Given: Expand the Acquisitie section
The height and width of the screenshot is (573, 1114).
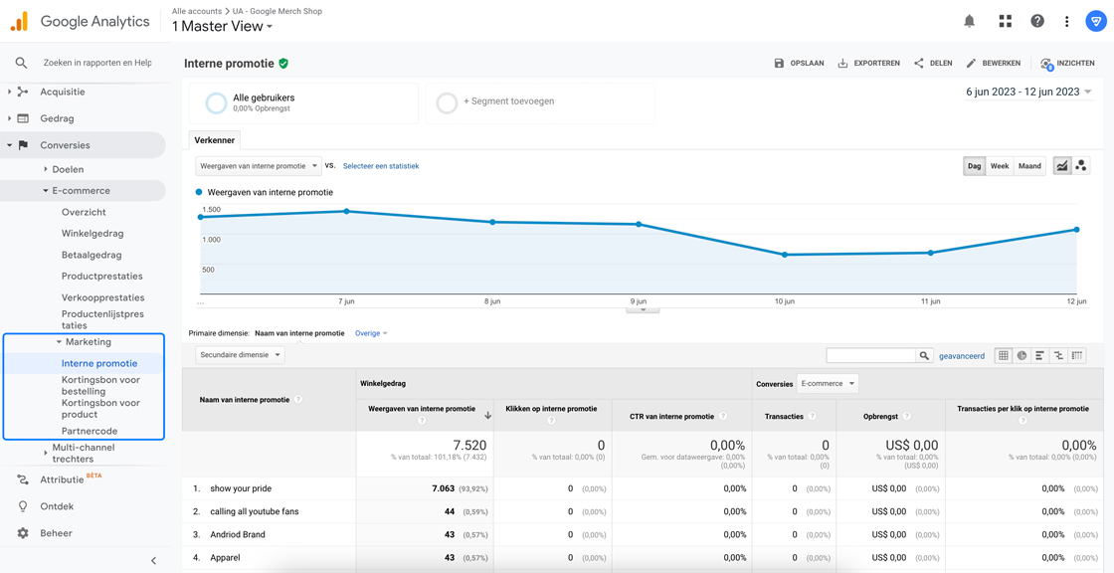Looking at the screenshot, I should pos(10,92).
